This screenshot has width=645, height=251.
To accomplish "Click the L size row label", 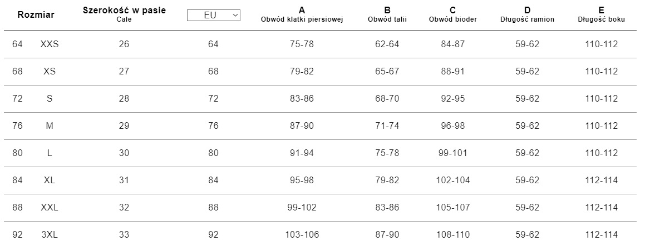I will (50, 153).
